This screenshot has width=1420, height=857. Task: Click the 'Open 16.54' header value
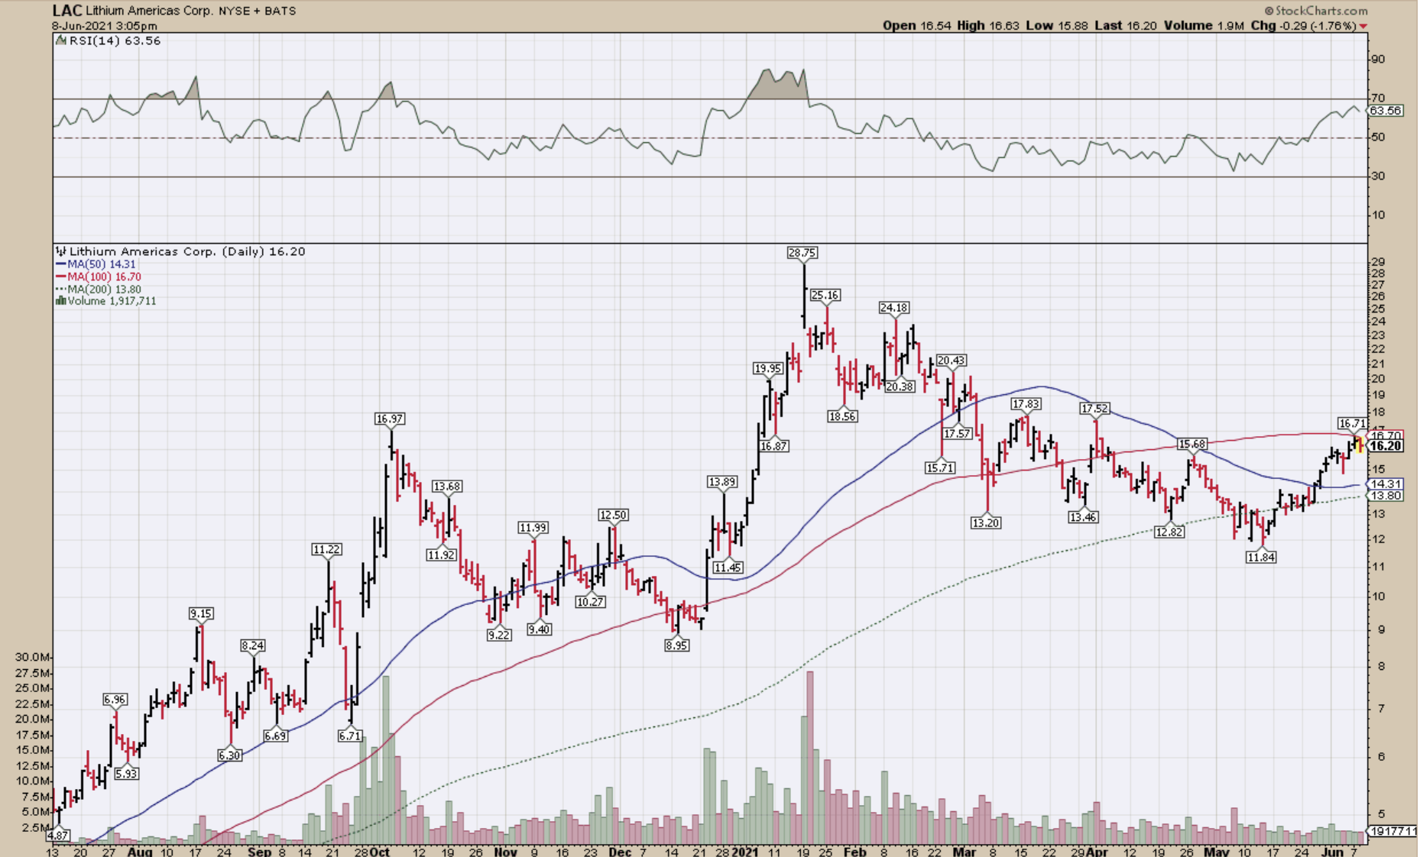(917, 25)
